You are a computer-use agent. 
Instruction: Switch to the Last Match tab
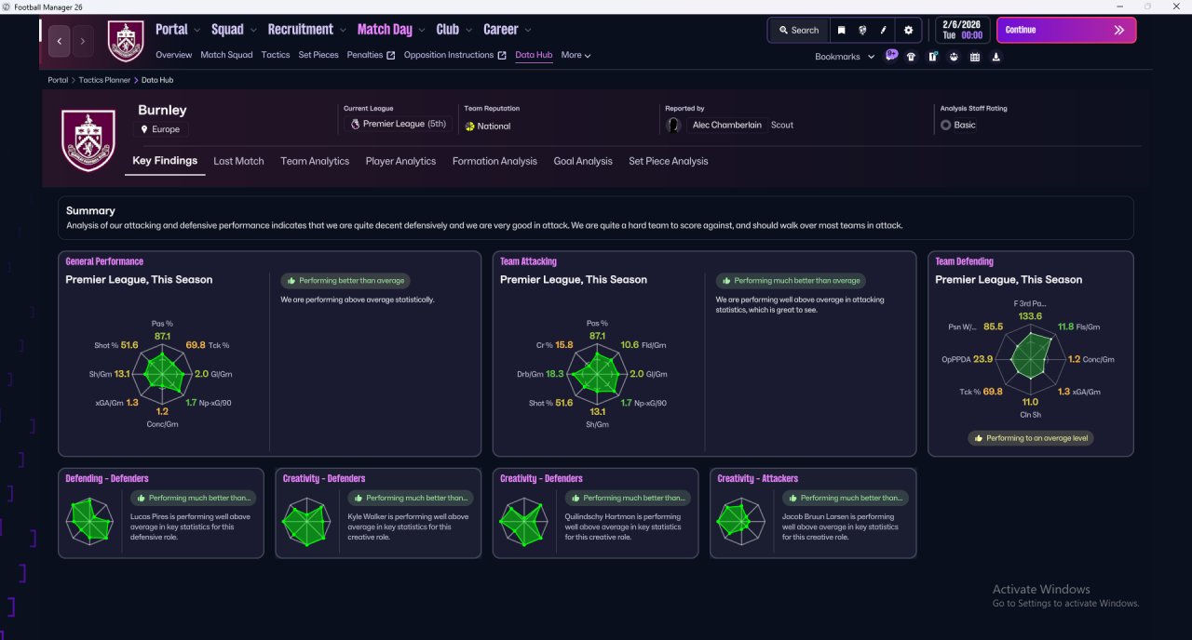point(238,161)
